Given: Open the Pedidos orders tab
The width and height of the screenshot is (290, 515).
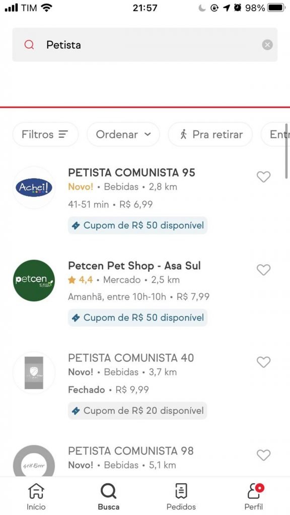Looking at the screenshot, I should [x=181, y=496].
